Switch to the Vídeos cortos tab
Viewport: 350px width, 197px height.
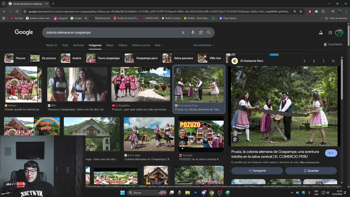(141, 45)
